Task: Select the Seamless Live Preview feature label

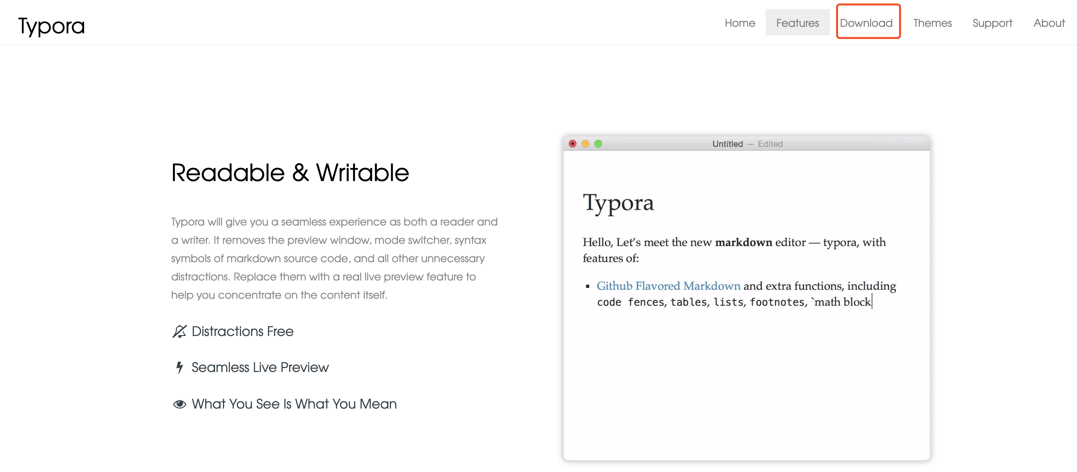Action: coord(260,367)
